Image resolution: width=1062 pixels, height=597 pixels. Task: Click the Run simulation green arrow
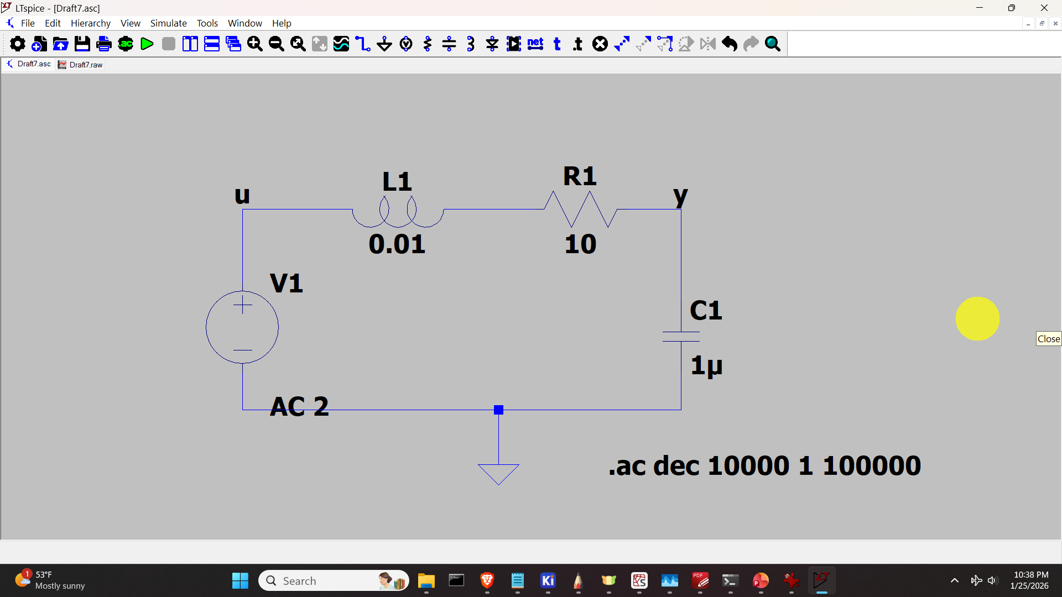147,44
